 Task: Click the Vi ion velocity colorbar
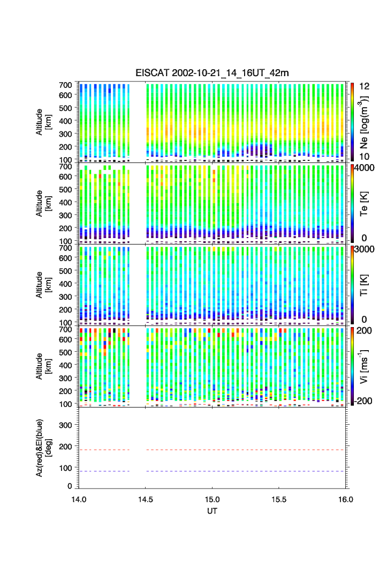[x=352, y=366]
